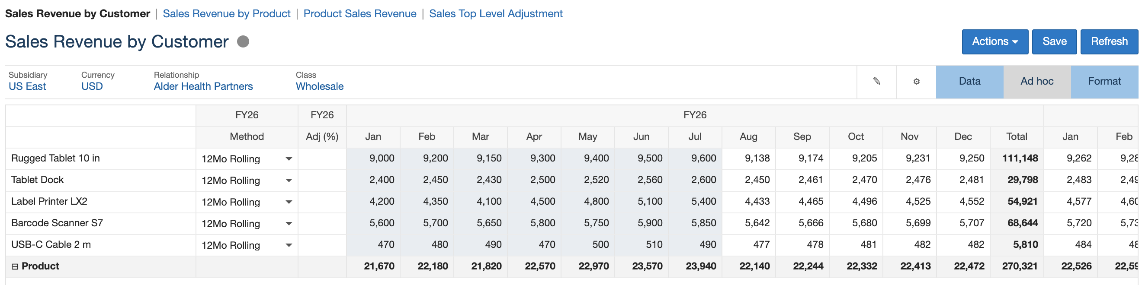Select Adj (%) cell for Tablet Dock
This screenshot has width=1142, height=285.
click(322, 180)
